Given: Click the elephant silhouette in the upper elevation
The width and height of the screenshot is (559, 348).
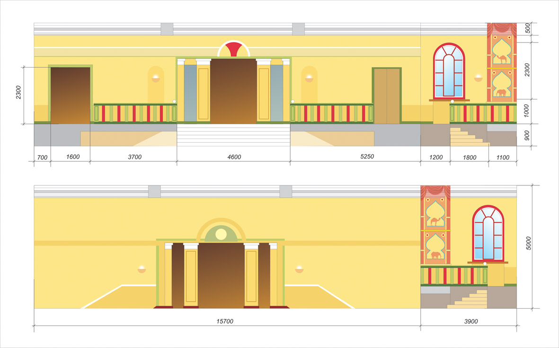Looking at the screenshot, I should 501,93.
